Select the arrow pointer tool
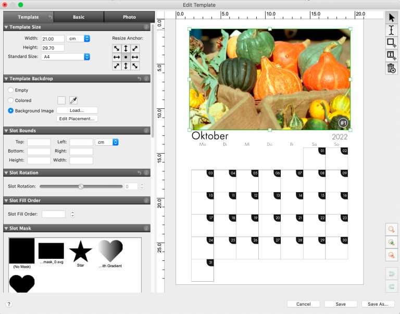Screen dimensions: 400x314 tap(391, 17)
